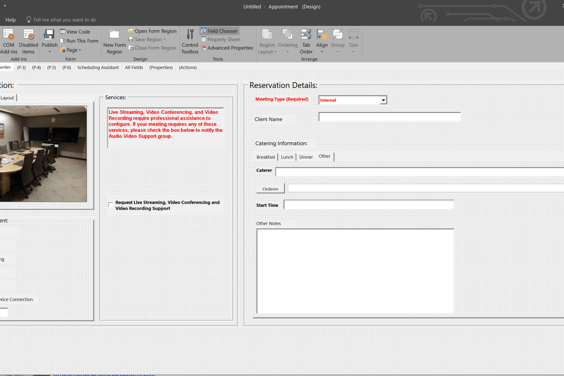Switch to the Scheduling Assistant tab

[98, 68]
